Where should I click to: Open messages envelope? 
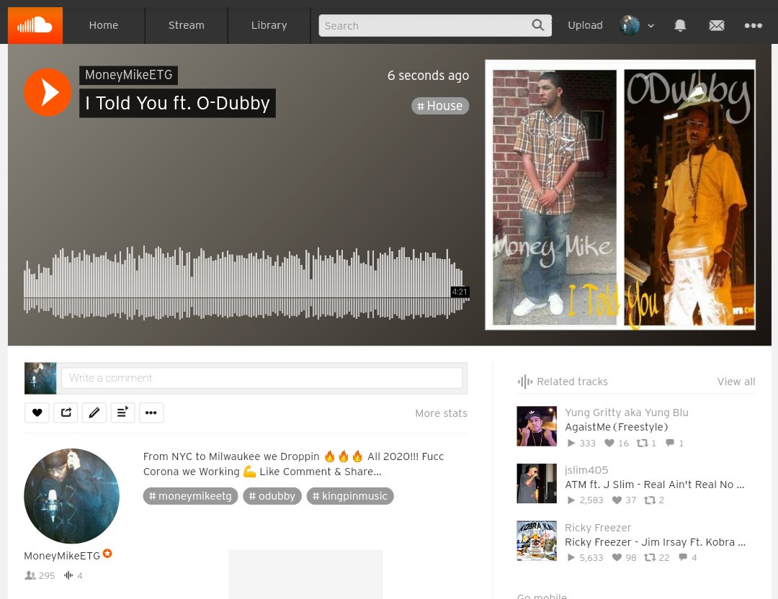(x=717, y=25)
